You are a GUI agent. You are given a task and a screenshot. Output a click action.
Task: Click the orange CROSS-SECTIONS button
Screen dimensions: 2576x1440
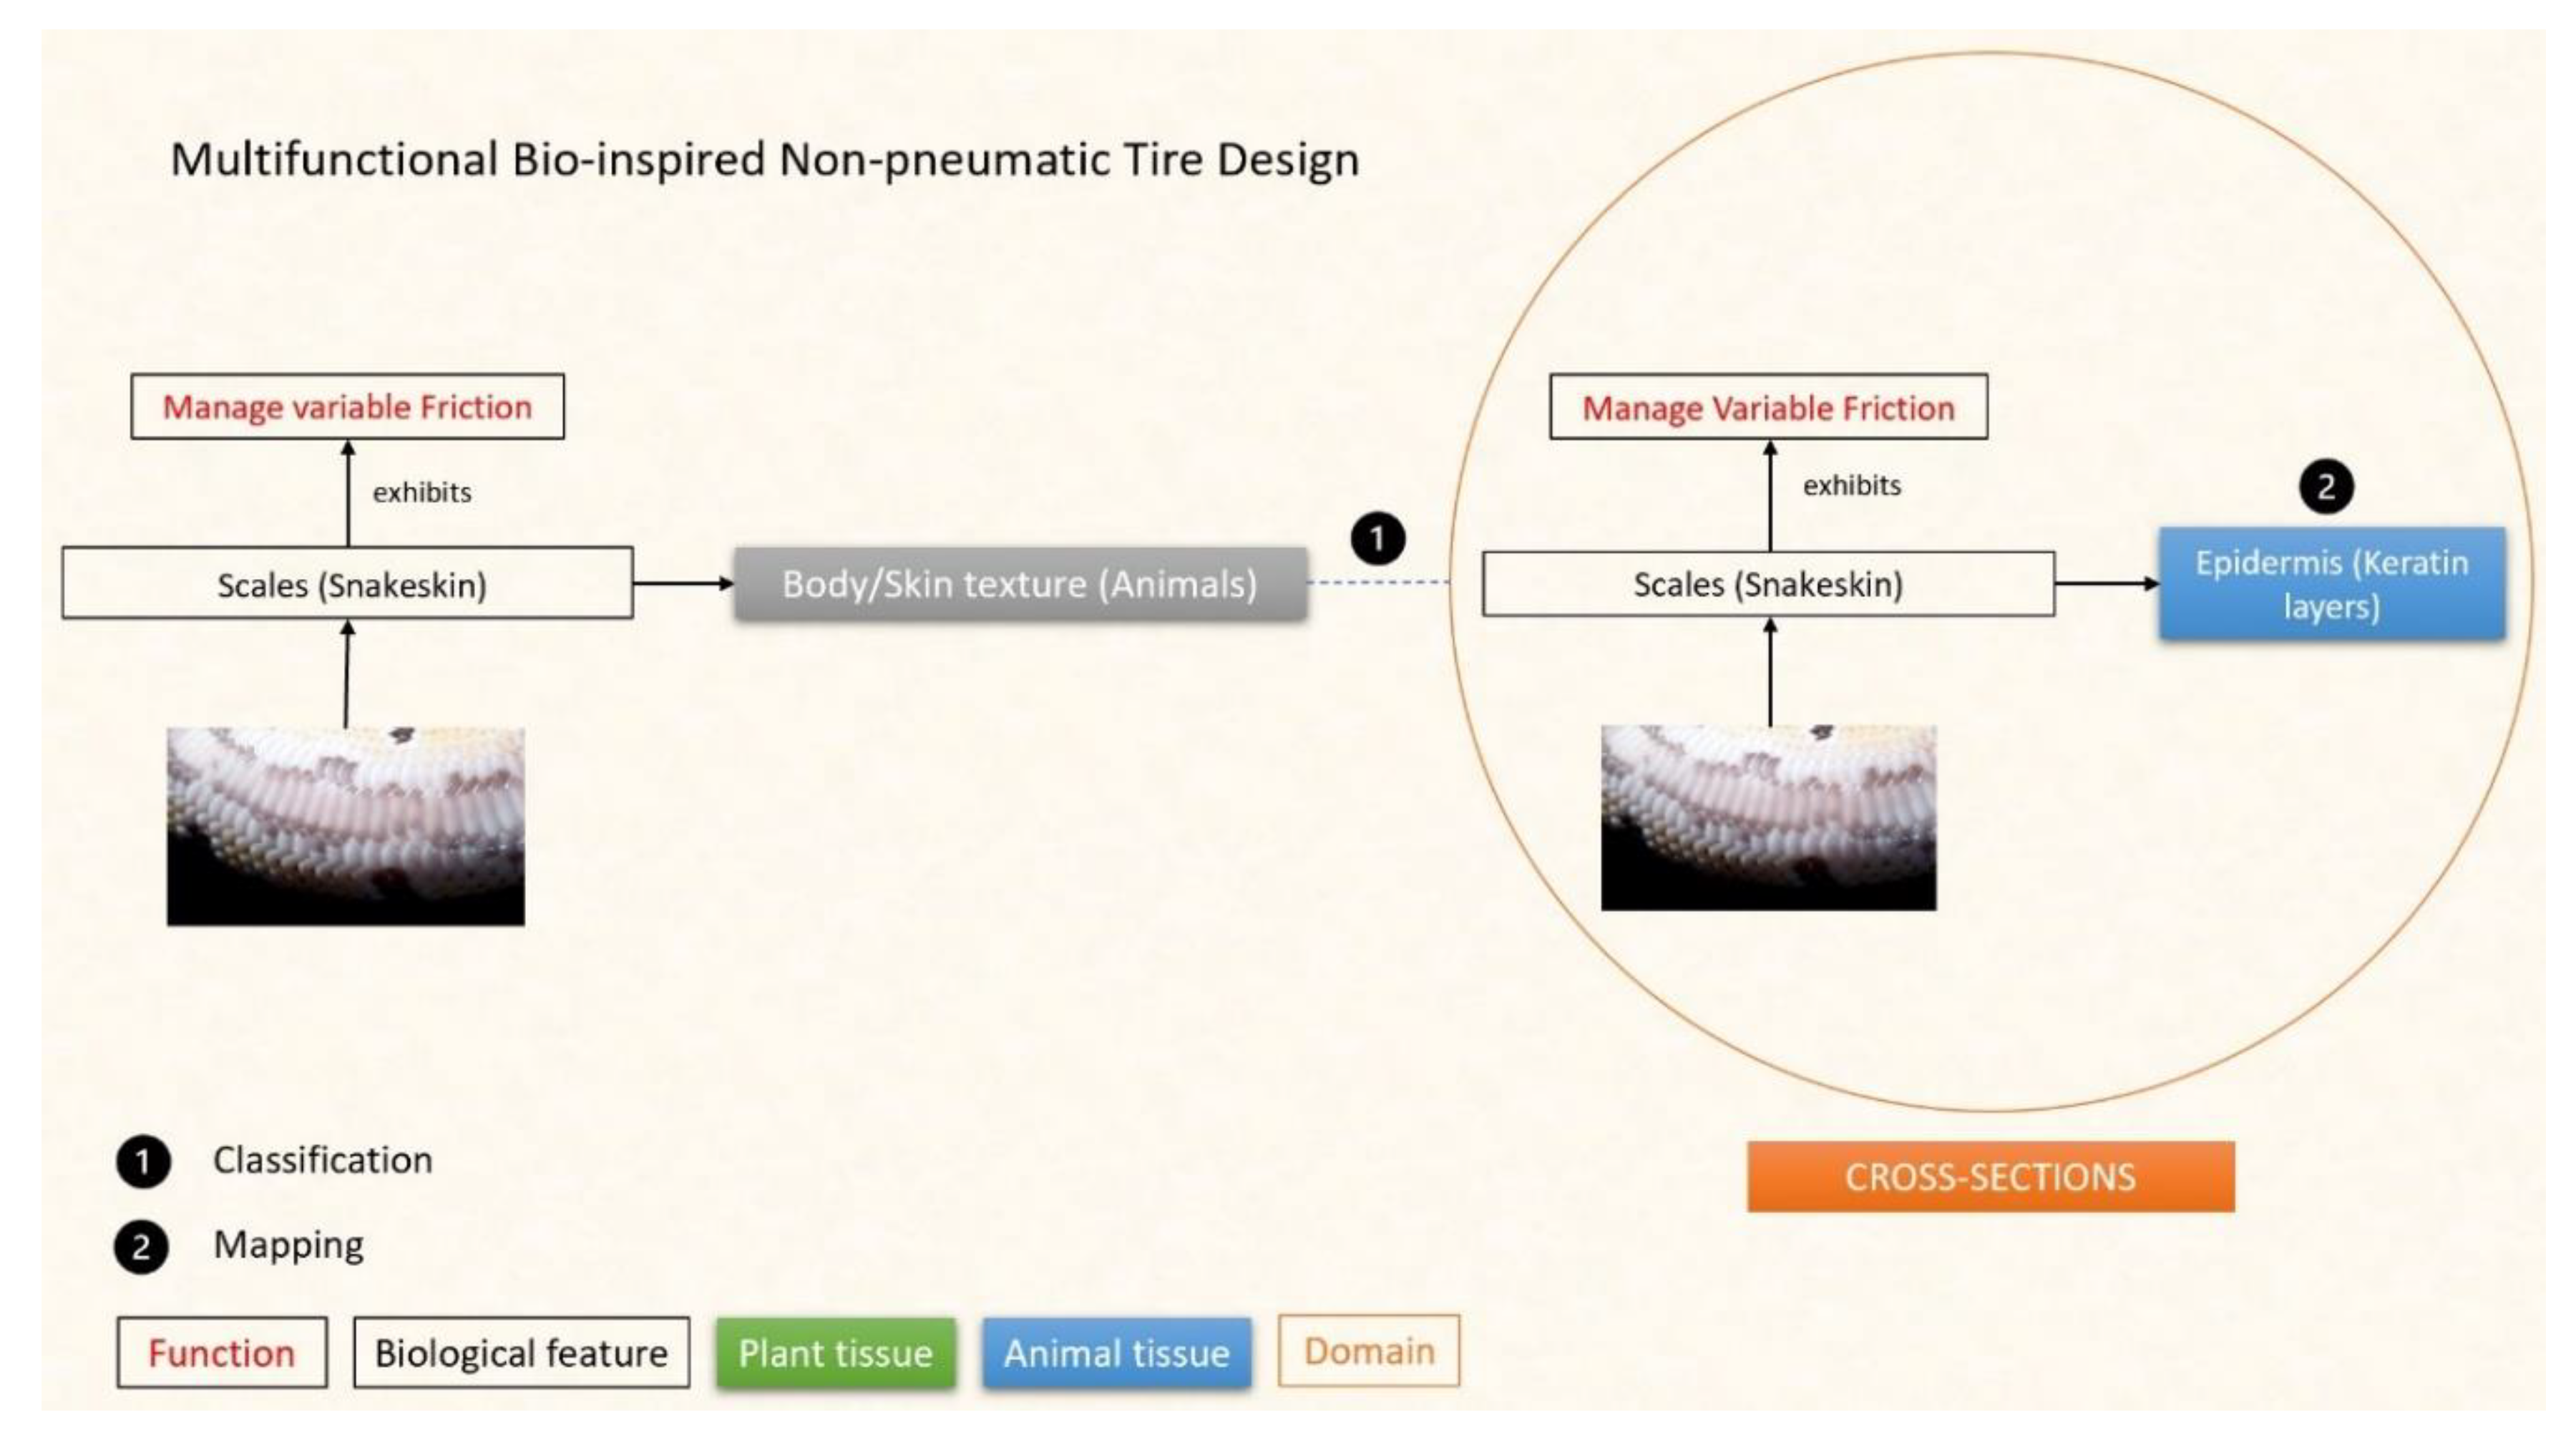point(1990,1177)
